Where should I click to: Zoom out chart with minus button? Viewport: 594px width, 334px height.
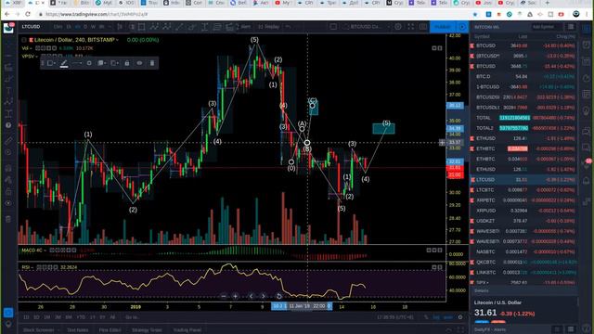[224, 296]
